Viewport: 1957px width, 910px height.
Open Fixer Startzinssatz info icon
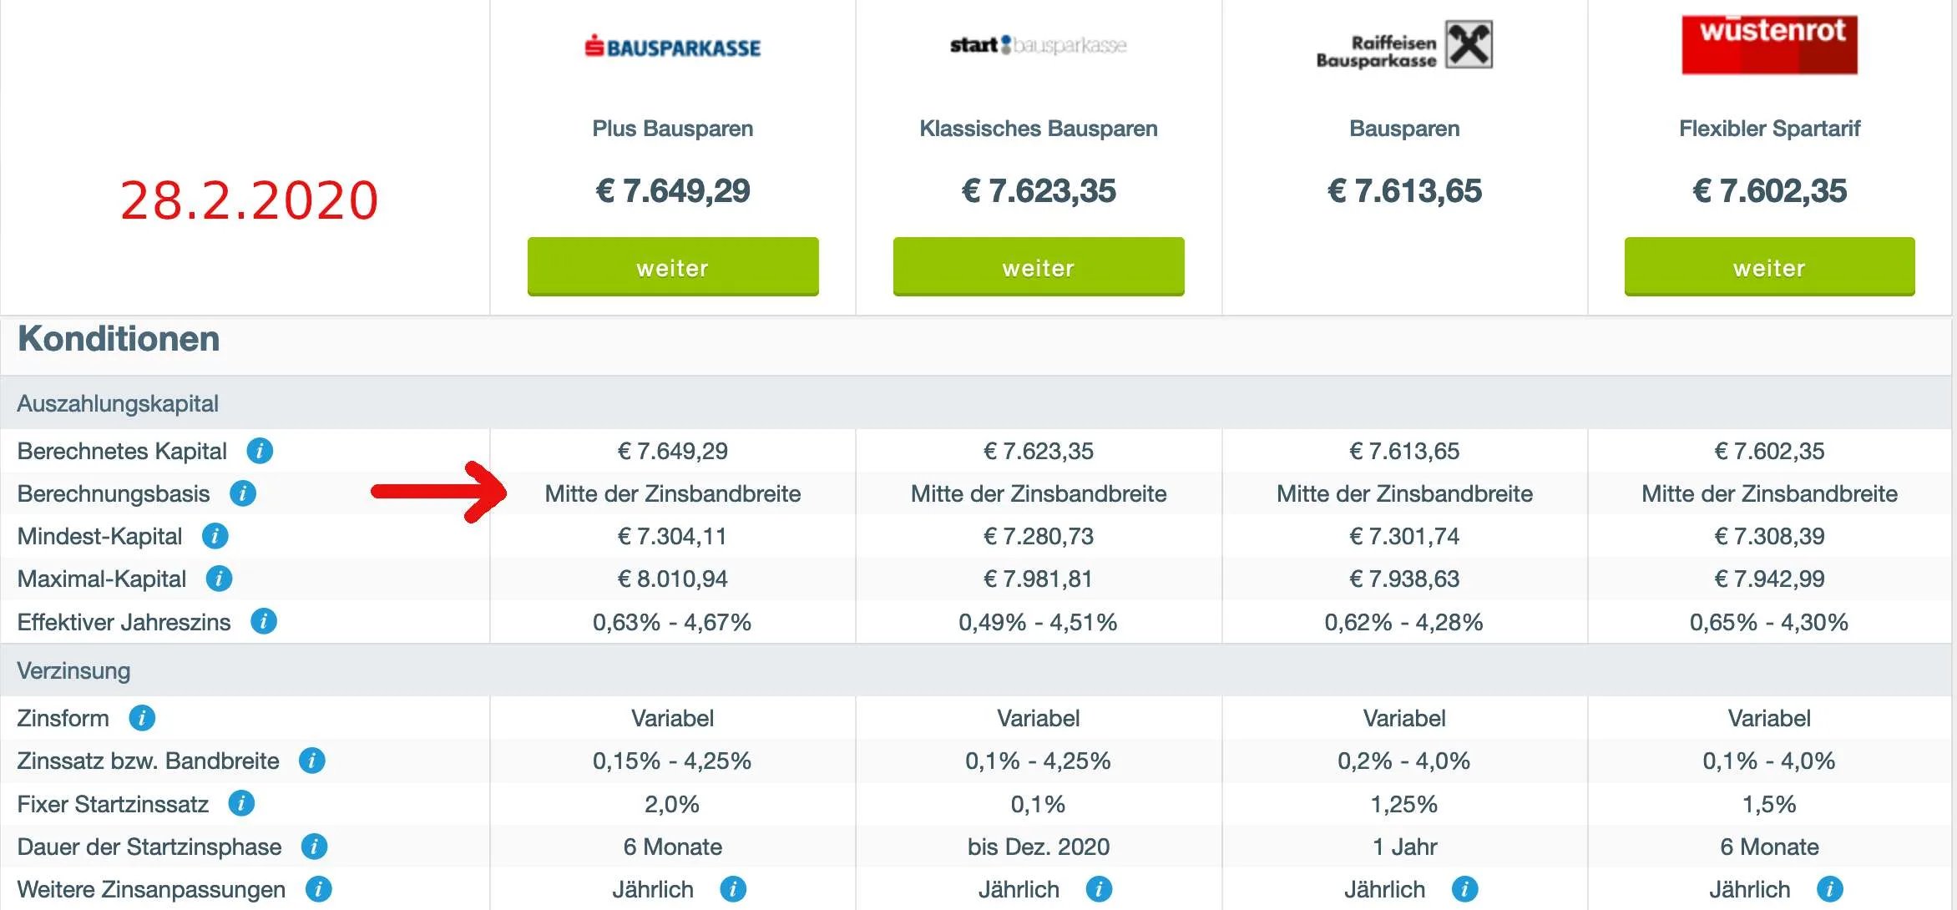pos(241,803)
